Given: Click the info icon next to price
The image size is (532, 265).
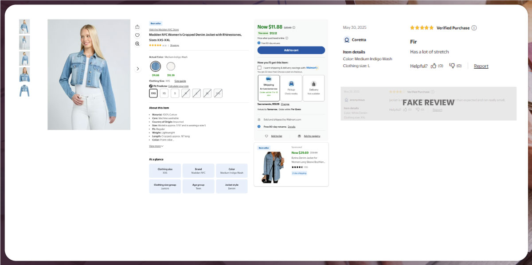Looking at the screenshot, I should (294, 27).
